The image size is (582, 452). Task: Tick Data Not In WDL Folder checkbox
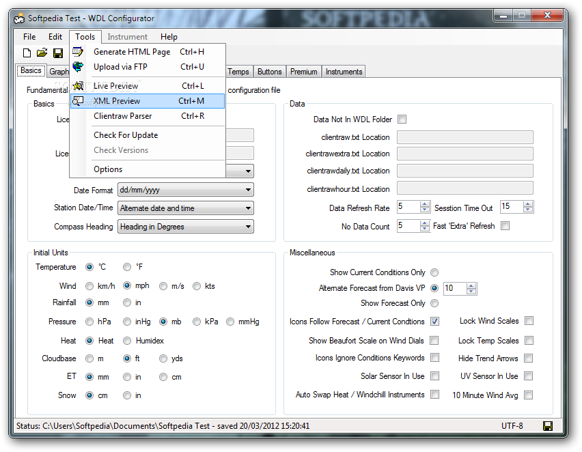tap(402, 119)
